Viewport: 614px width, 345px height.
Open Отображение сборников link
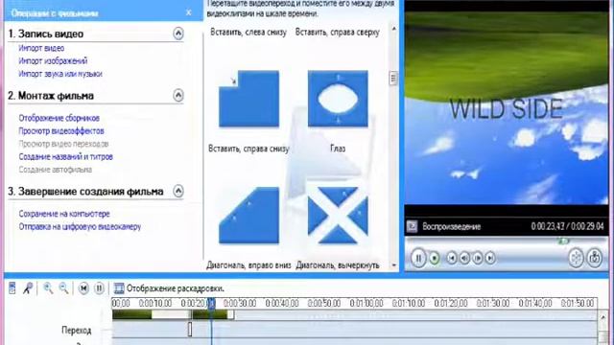59,118
